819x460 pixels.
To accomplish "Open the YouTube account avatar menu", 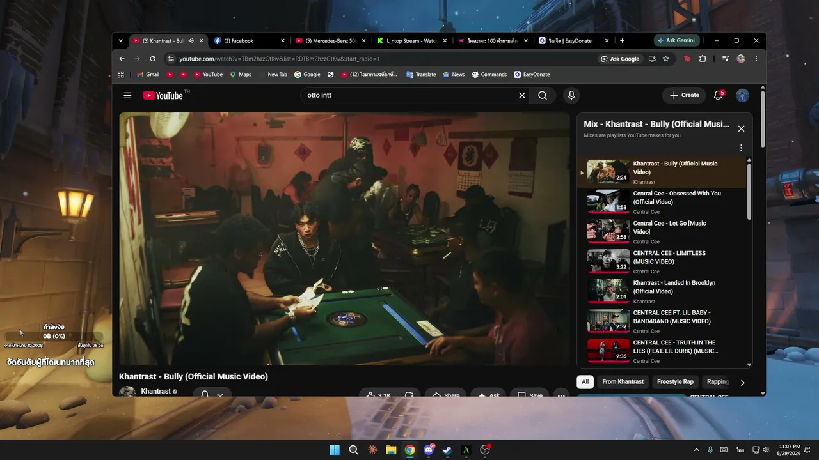I will point(742,95).
